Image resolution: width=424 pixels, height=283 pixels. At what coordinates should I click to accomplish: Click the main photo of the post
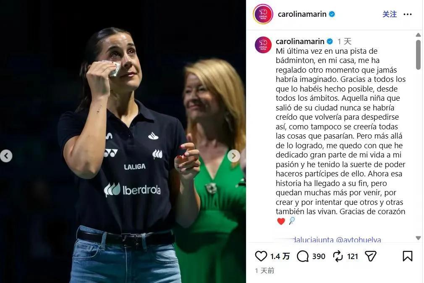[123, 141]
